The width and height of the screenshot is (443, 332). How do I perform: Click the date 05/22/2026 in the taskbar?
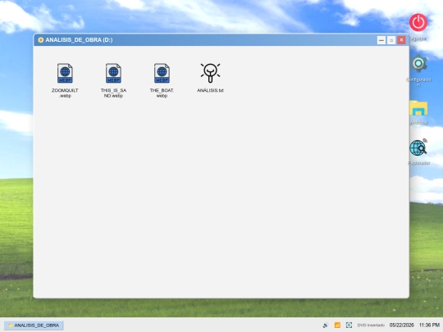pyautogui.click(x=401, y=325)
